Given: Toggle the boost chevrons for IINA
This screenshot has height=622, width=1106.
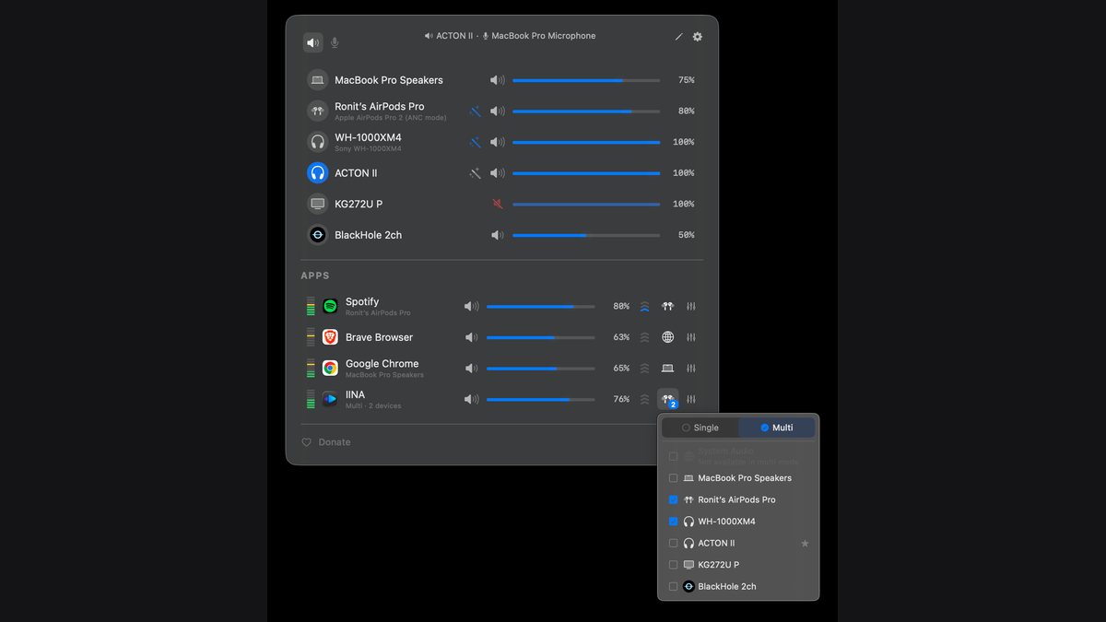Looking at the screenshot, I should pos(645,399).
